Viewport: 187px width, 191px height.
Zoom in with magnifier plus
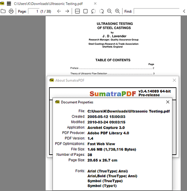tap(117, 11)
